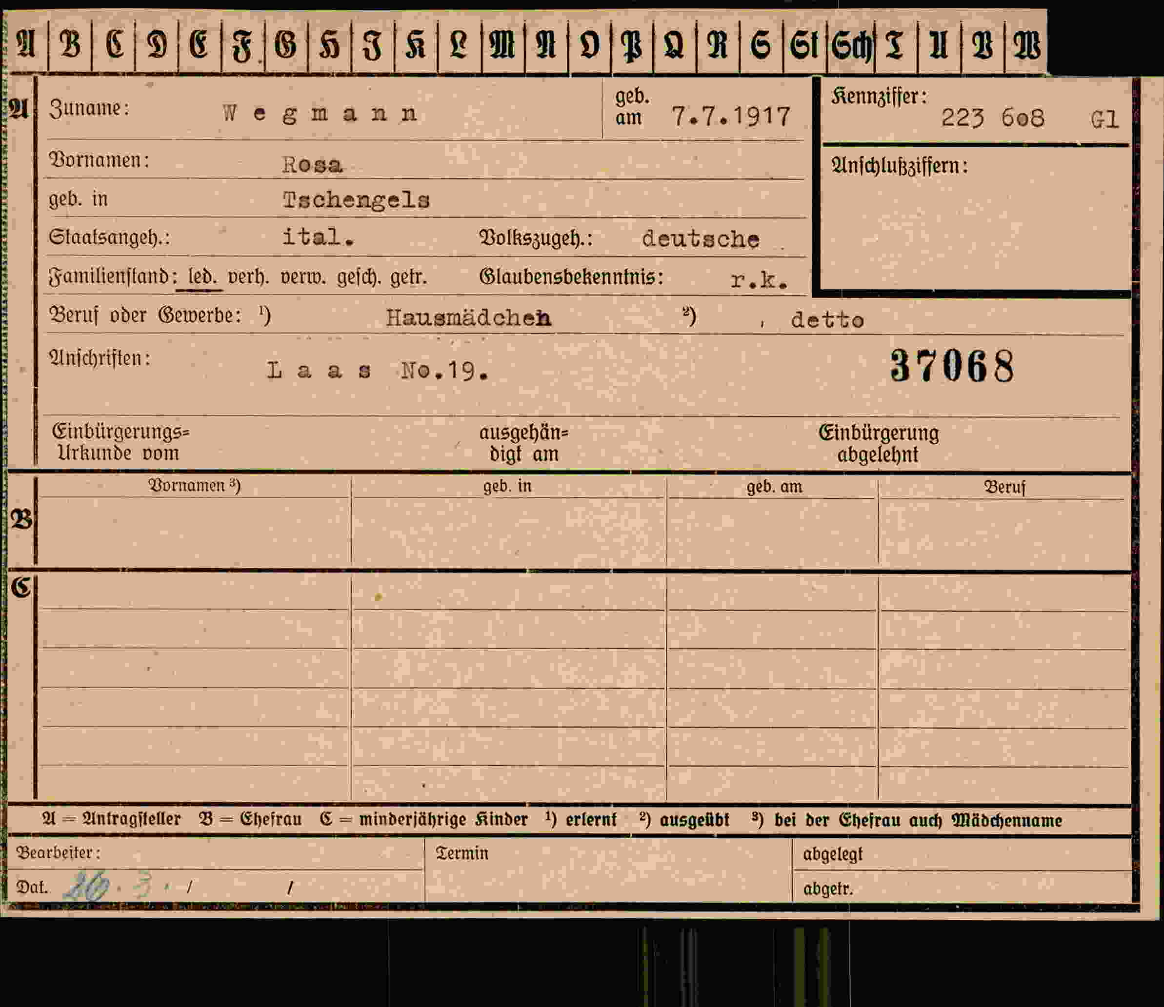Viewport: 1164px width, 1007px height.
Task: Click the birth date 7.7.1917
Action: click(x=731, y=117)
